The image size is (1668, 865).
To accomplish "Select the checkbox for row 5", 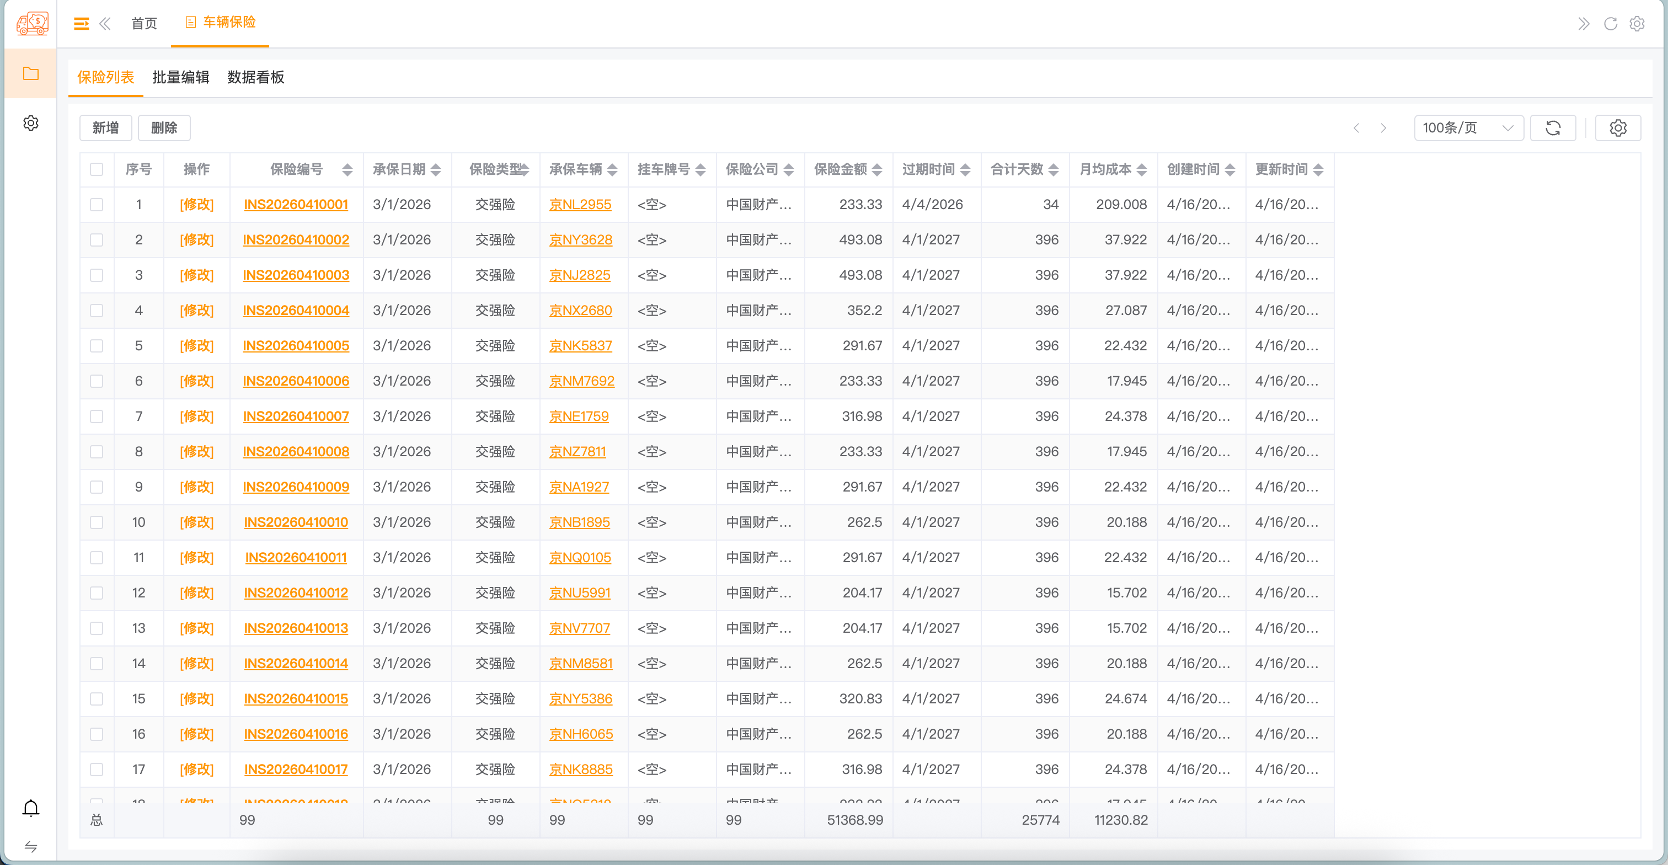I will tap(97, 346).
